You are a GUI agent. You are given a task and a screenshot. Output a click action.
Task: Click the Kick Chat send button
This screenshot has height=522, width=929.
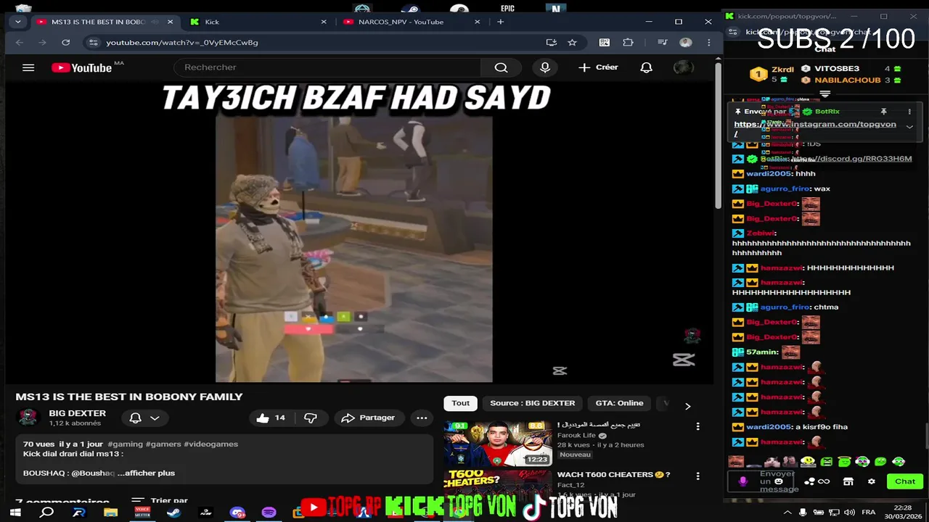pyautogui.click(x=905, y=481)
